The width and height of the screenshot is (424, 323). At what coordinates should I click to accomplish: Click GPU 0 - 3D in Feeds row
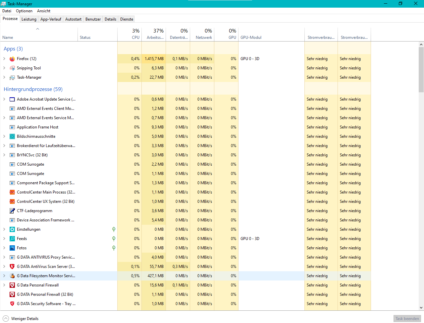click(x=250, y=239)
